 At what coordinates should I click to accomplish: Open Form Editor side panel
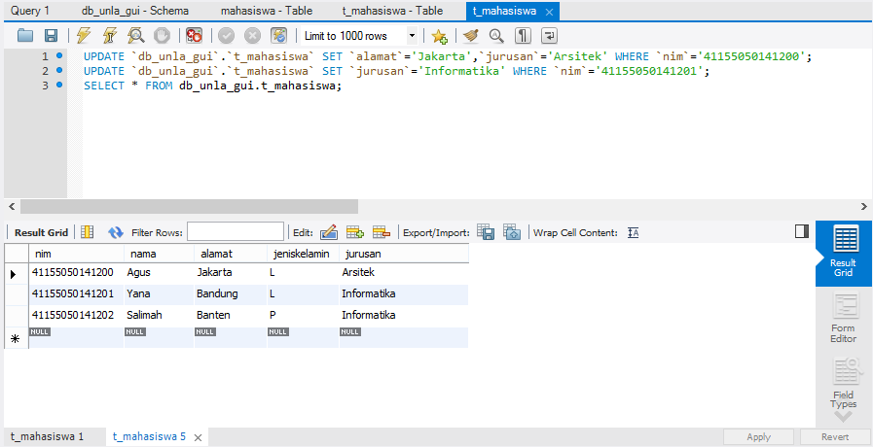click(x=843, y=319)
